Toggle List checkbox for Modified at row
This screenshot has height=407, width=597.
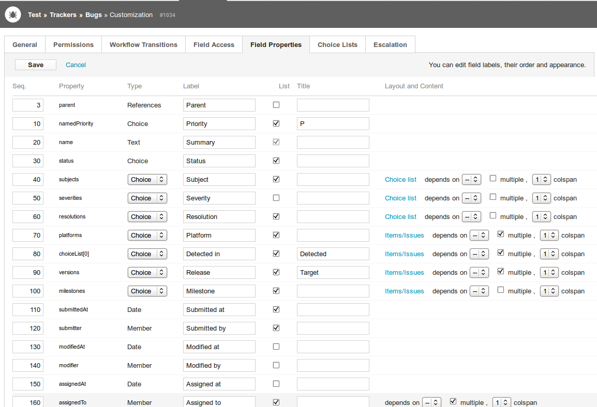(276, 347)
